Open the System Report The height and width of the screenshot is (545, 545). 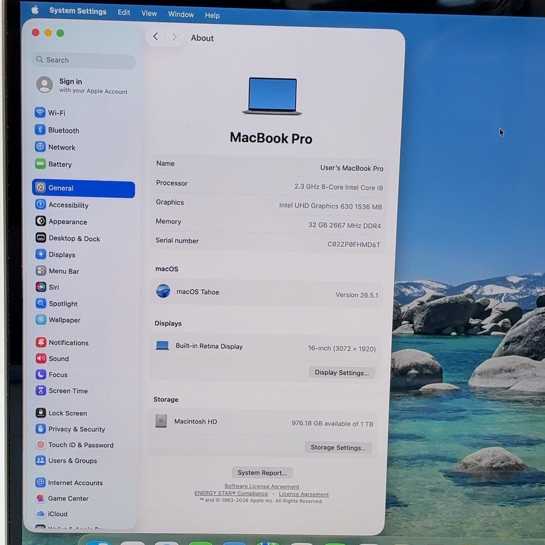262,473
